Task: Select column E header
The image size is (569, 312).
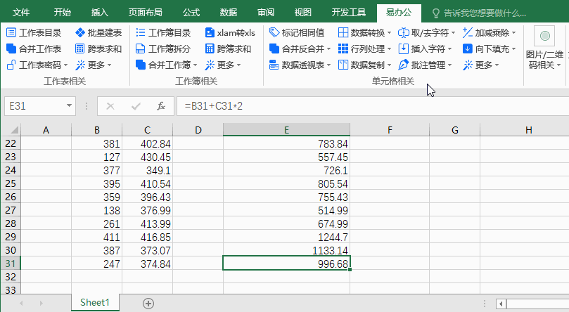Action: click(286, 130)
